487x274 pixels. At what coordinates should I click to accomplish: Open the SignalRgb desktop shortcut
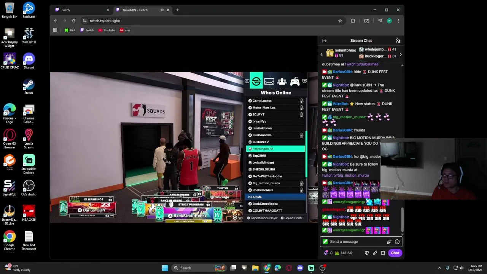(10, 188)
